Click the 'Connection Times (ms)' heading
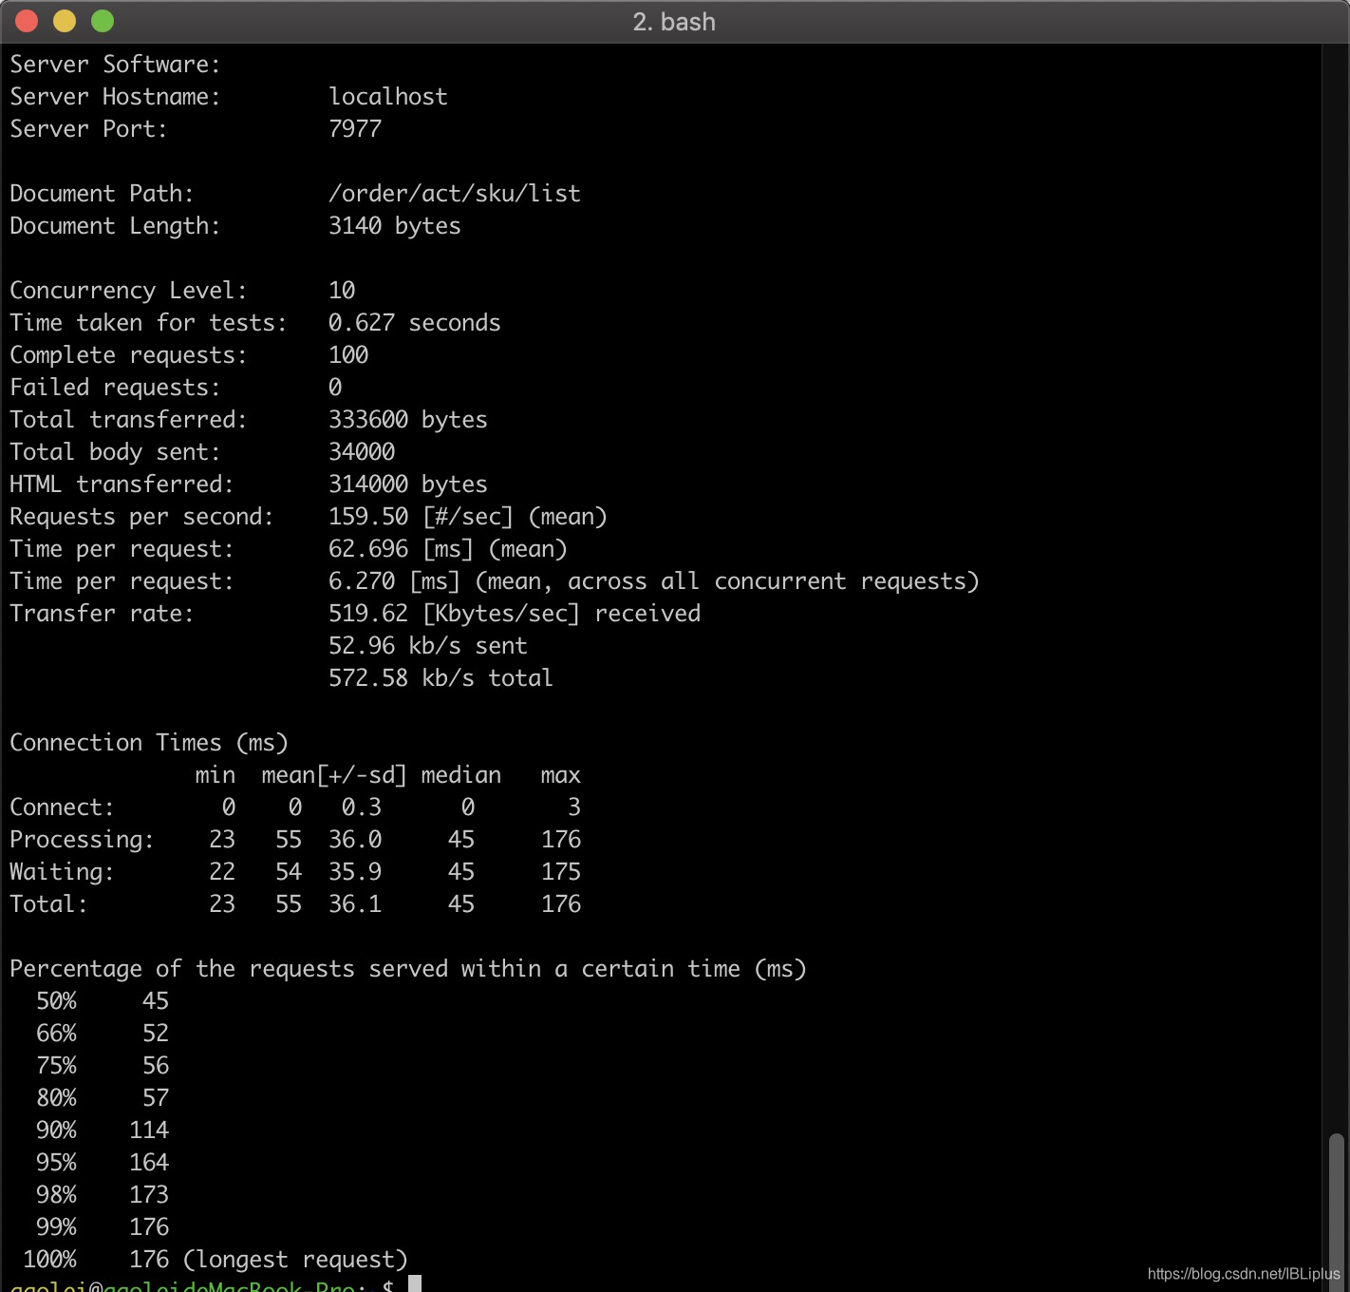This screenshot has width=1350, height=1292. (x=148, y=742)
